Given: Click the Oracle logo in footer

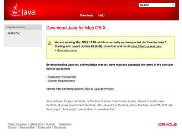Looking at the screenshot, I should point(168,124).
